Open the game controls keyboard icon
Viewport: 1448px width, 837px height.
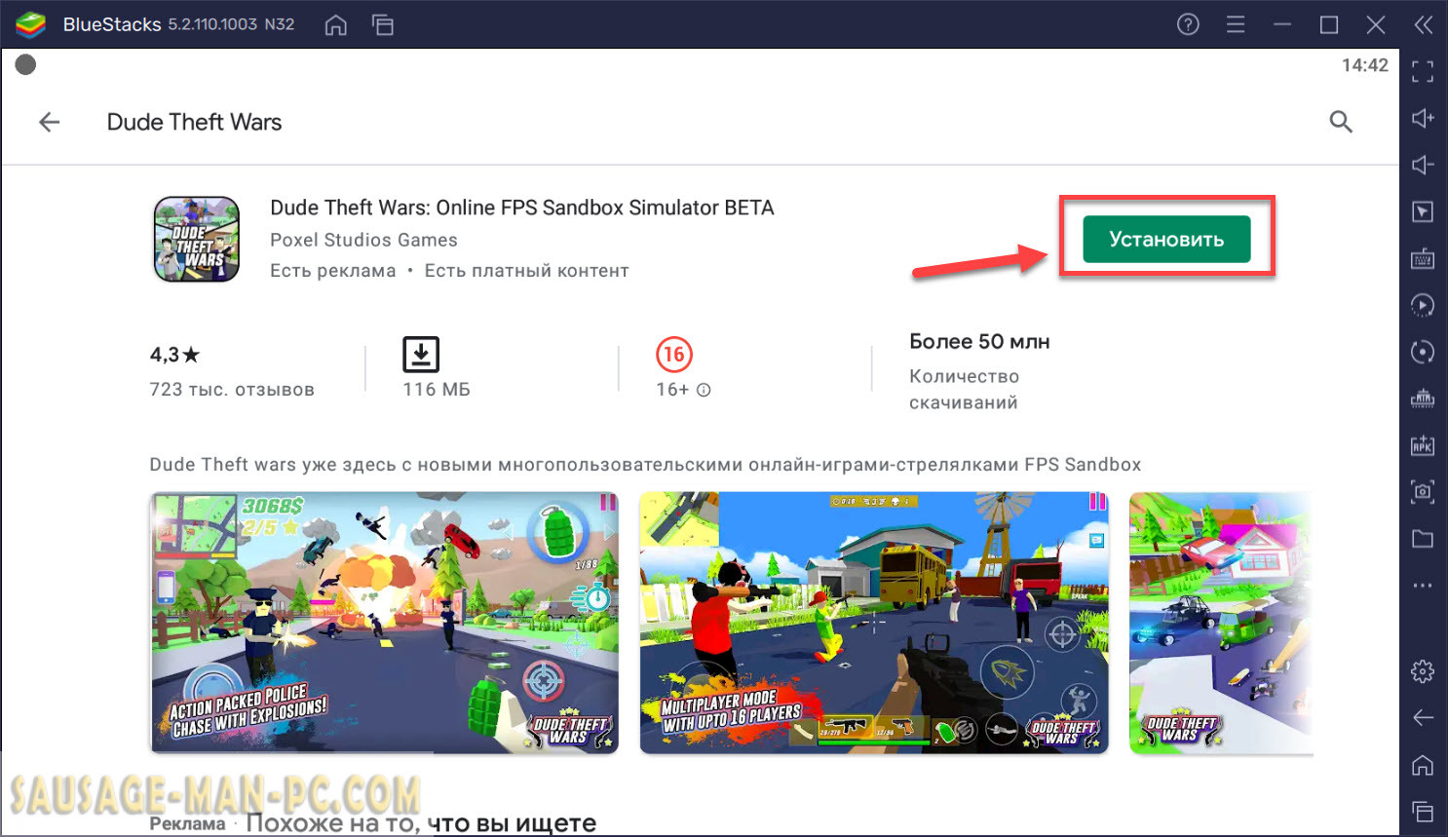[x=1423, y=258]
